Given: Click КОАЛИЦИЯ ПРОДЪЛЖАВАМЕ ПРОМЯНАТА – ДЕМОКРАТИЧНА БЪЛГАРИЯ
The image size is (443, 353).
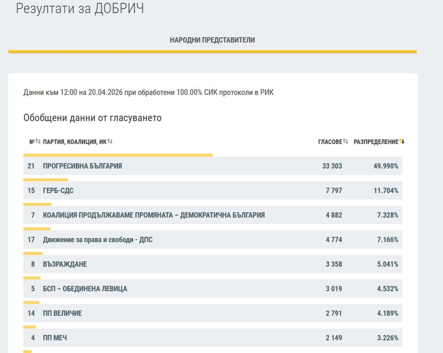Looking at the screenshot, I should point(154,215).
